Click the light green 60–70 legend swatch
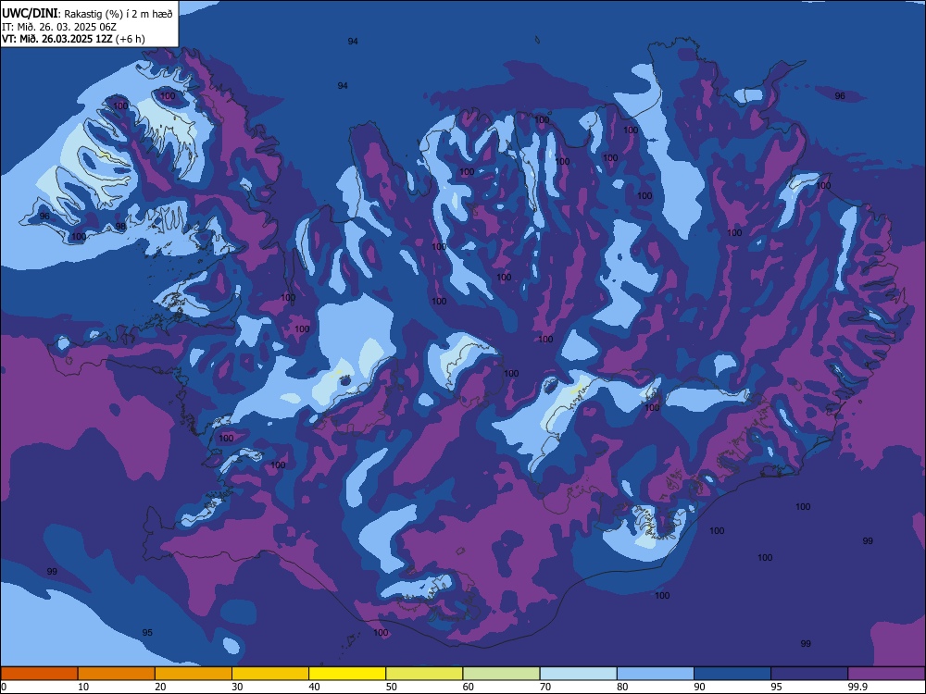The image size is (926, 694). (501, 674)
